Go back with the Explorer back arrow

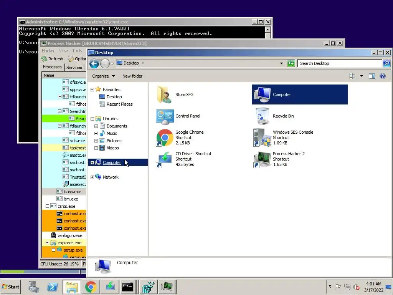pyautogui.click(x=94, y=63)
